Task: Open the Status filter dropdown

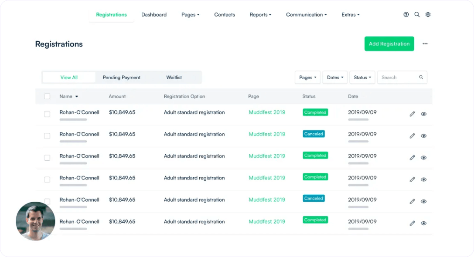Action: pos(362,77)
